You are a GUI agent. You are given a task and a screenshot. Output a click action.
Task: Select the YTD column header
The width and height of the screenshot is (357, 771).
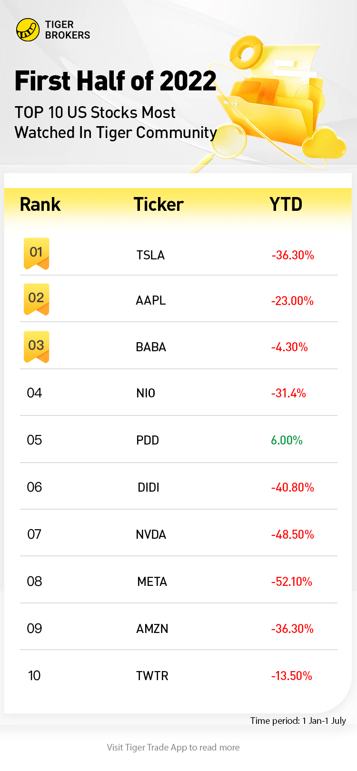[x=286, y=205]
